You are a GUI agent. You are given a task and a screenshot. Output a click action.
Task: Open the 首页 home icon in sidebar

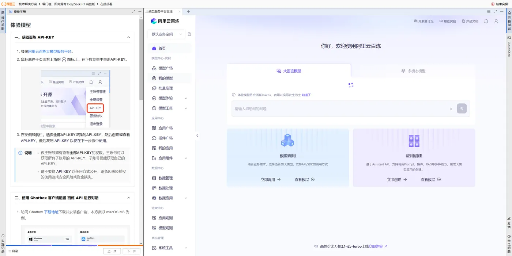[154, 48]
